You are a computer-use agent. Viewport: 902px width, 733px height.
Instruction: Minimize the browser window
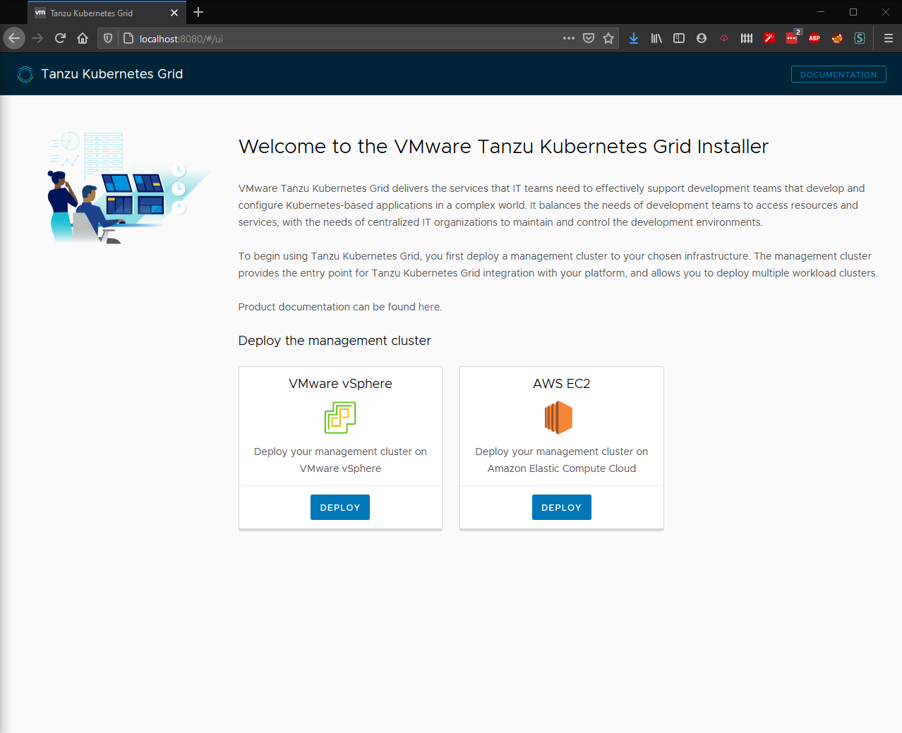pos(821,12)
